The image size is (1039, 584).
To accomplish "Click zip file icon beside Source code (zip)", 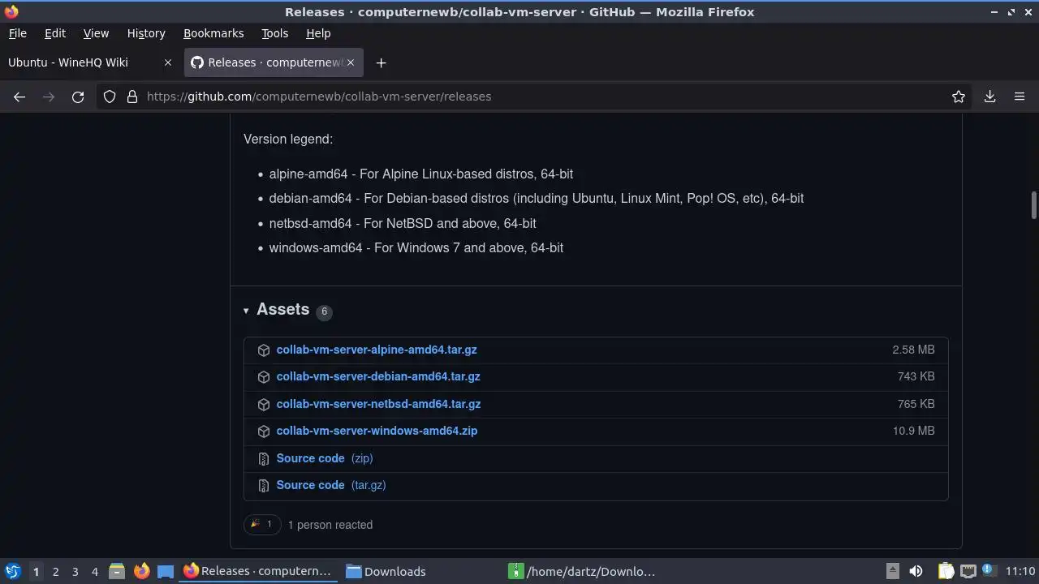I will pos(264,459).
